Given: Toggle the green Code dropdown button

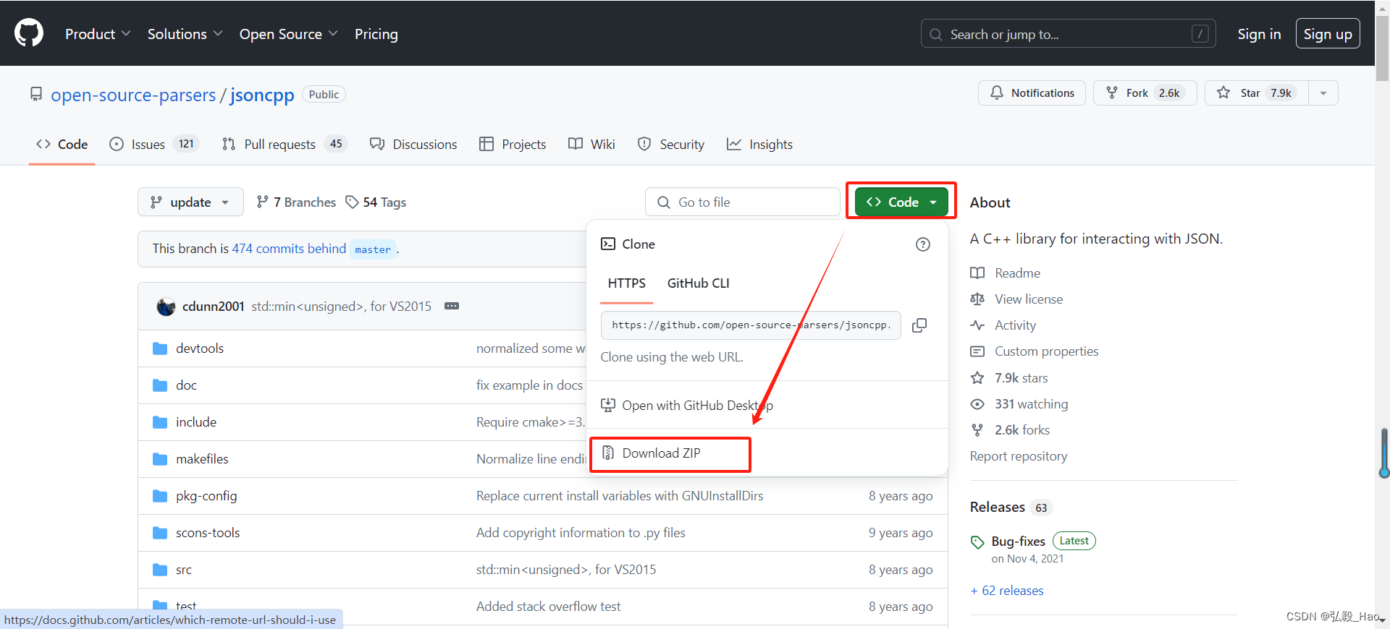Looking at the screenshot, I should 901,202.
